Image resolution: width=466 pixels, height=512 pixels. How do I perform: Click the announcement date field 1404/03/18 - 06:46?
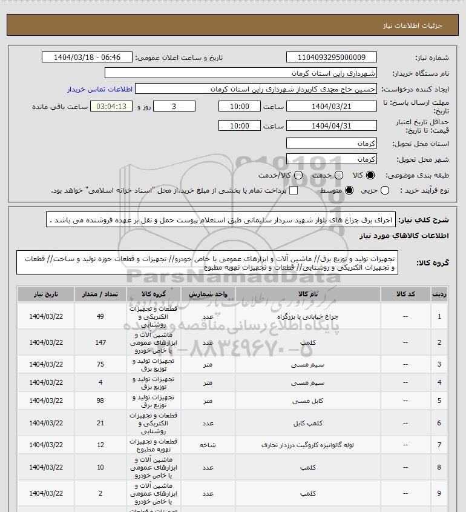(87, 57)
